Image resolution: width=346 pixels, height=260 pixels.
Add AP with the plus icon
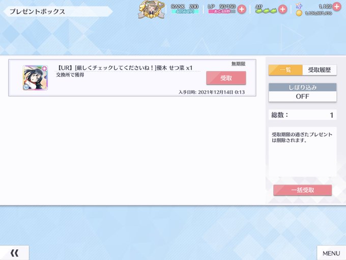(x=283, y=9)
